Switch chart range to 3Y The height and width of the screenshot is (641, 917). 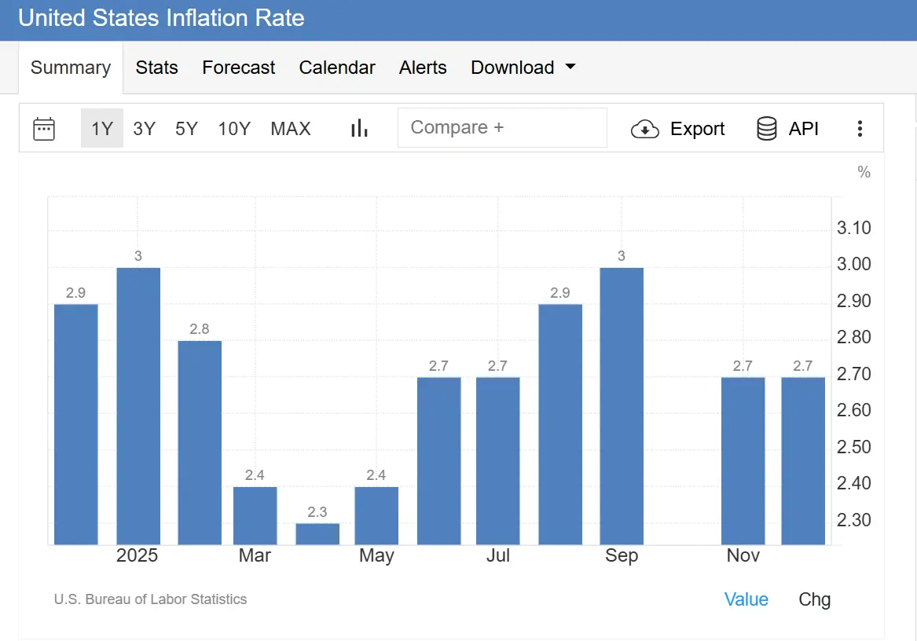144,129
